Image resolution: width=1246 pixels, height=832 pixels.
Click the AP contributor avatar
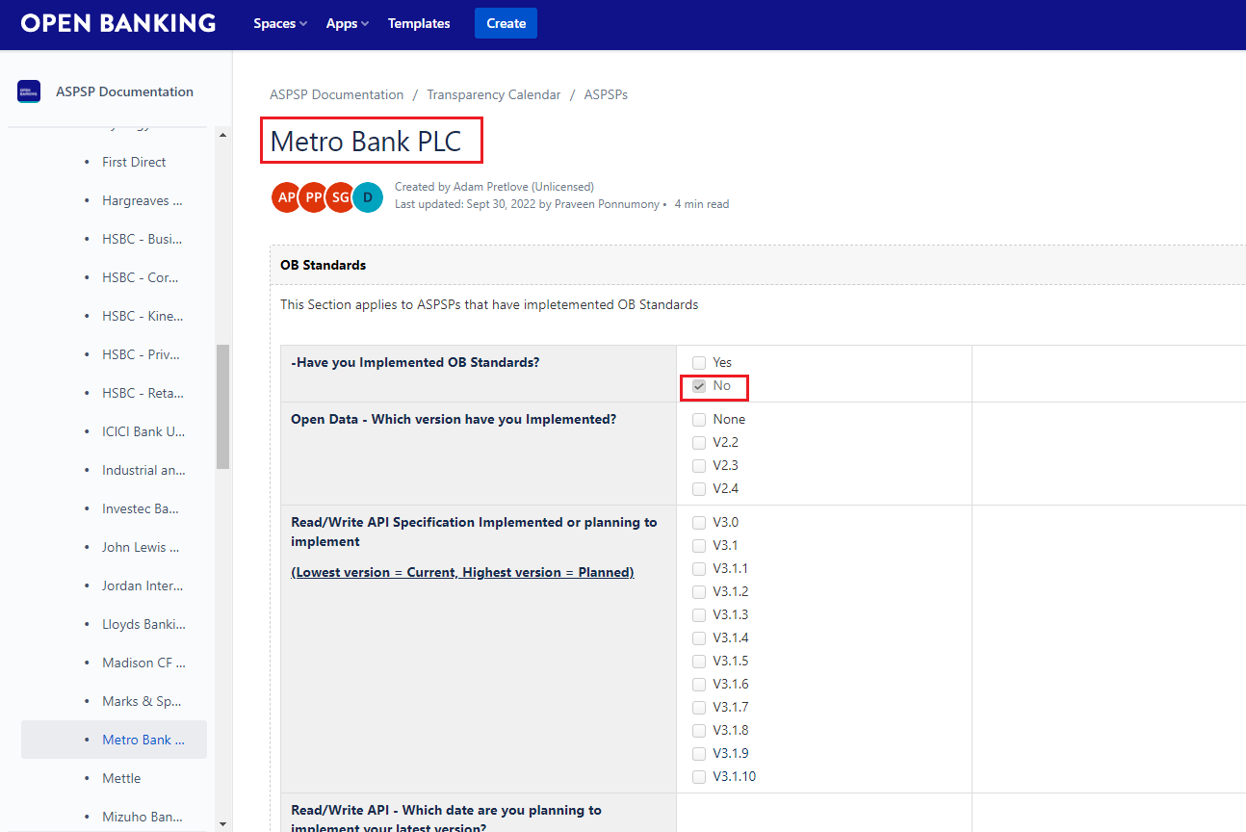[287, 196]
